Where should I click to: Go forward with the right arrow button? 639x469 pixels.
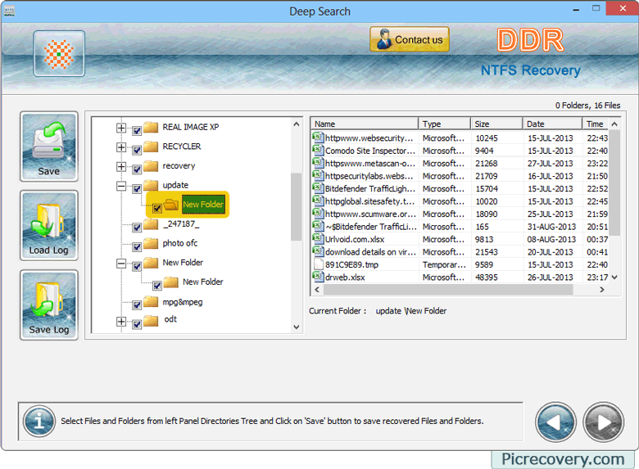pos(603,422)
